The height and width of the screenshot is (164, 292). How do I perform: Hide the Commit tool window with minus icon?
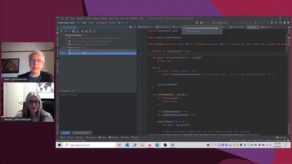[135, 27]
